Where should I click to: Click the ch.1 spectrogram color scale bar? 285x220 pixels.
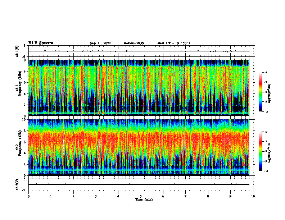coord(260,92)
